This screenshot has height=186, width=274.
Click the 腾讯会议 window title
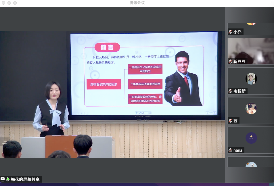(137, 3)
